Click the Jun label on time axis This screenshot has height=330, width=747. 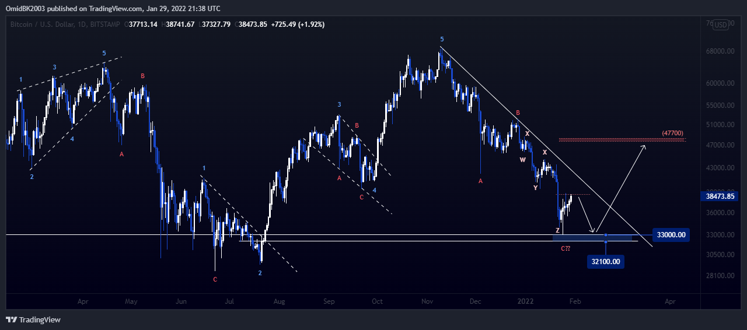pos(181,302)
